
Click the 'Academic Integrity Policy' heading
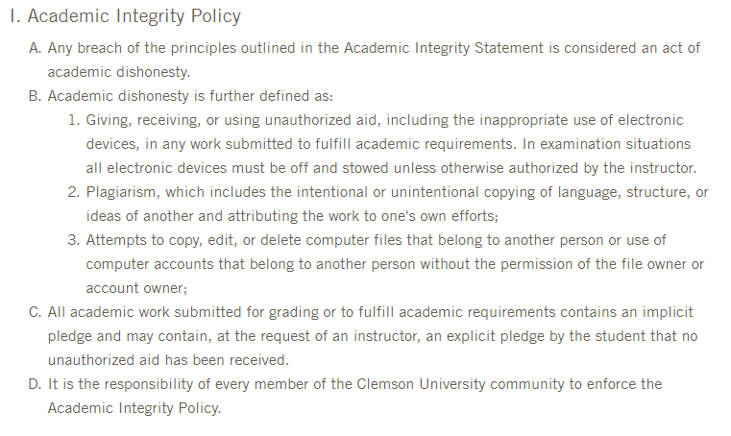click(134, 16)
